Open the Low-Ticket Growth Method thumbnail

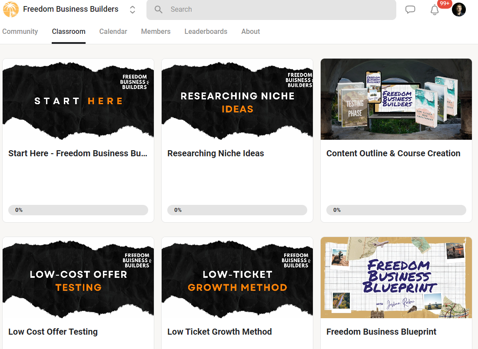[237, 278]
